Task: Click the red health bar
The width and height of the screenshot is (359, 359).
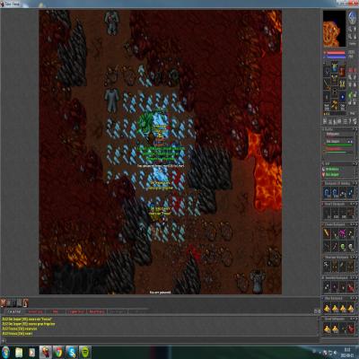Action: click(336, 52)
